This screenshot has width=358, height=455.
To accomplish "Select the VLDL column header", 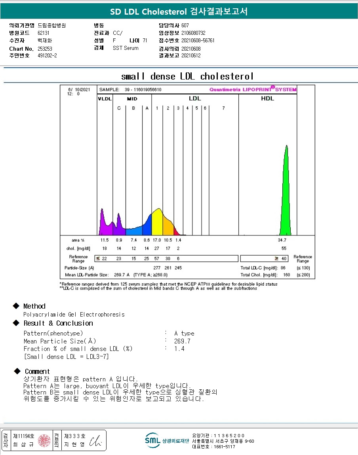I will 105,99.
